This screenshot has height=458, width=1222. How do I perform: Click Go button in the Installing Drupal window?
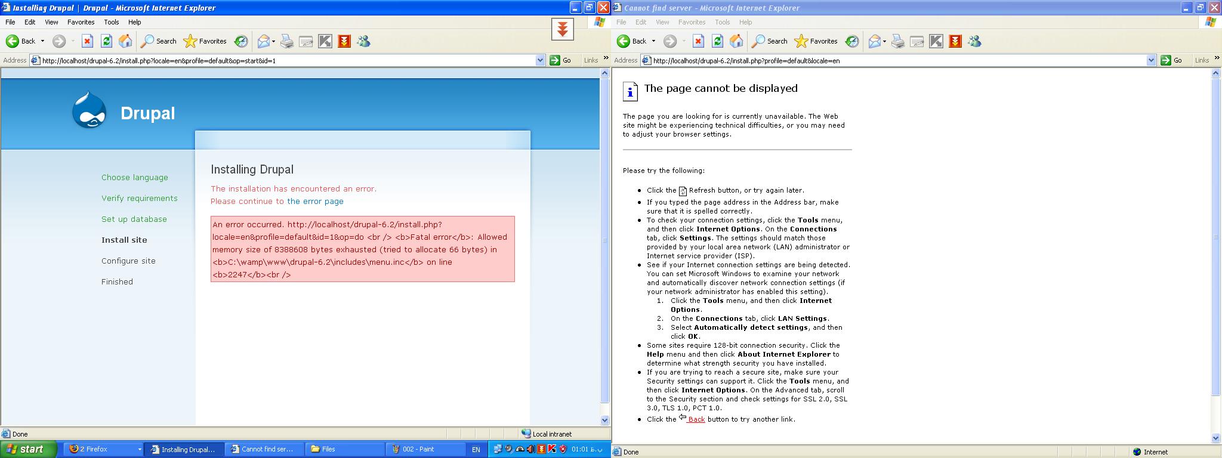(560, 60)
